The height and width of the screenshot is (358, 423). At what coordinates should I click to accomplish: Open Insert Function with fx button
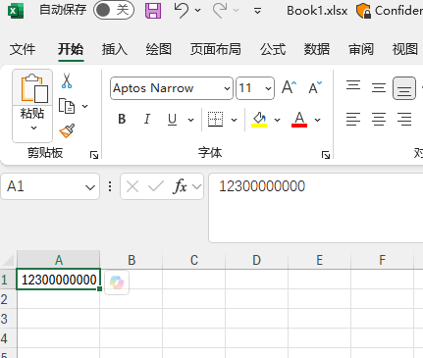(180, 186)
